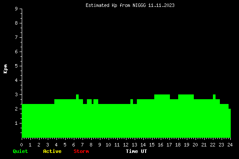Click the Kp 3 plateau between hours 18 and 20
This screenshot has height=159, width=239.
coord(186,97)
